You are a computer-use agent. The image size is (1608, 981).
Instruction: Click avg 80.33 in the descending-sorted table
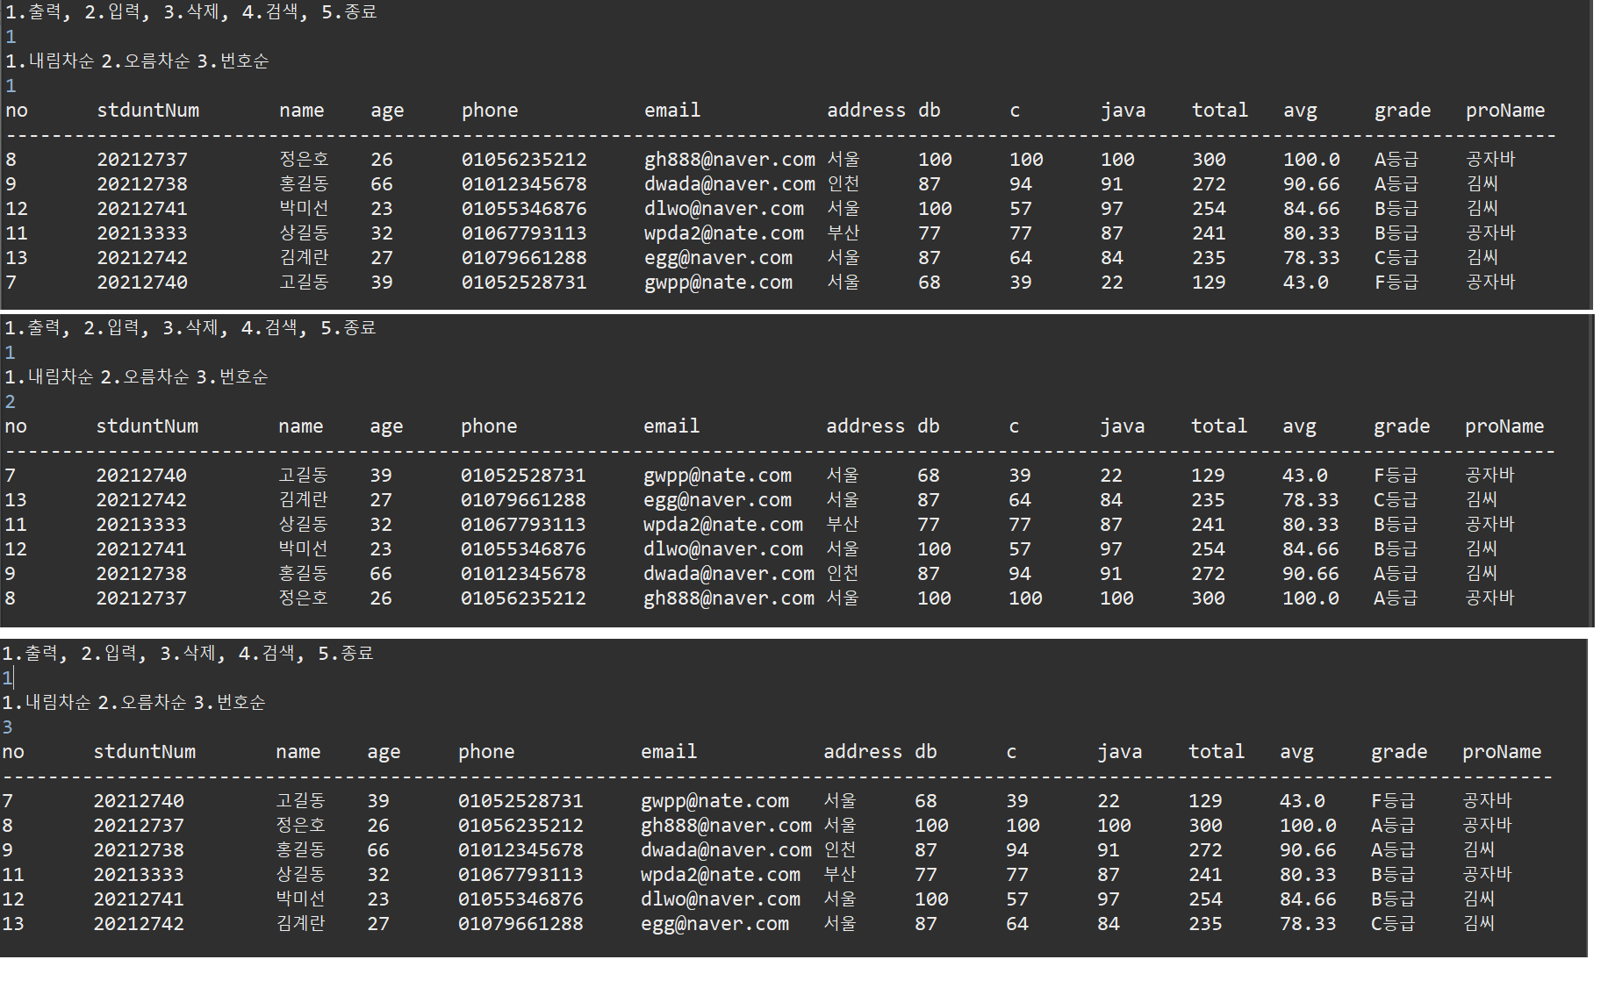[1311, 233]
